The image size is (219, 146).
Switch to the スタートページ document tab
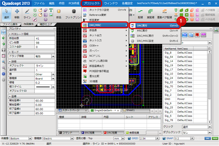73,110
